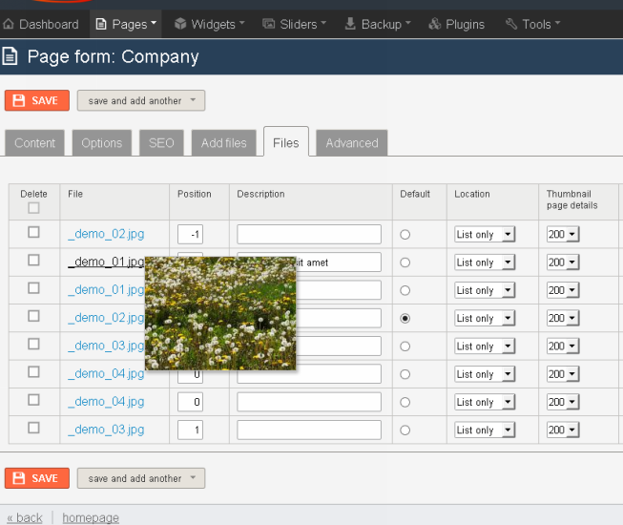Viewport: 623px width, 525px height.
Task: Open the Widgets menu caret
Action: click(242, 23)
